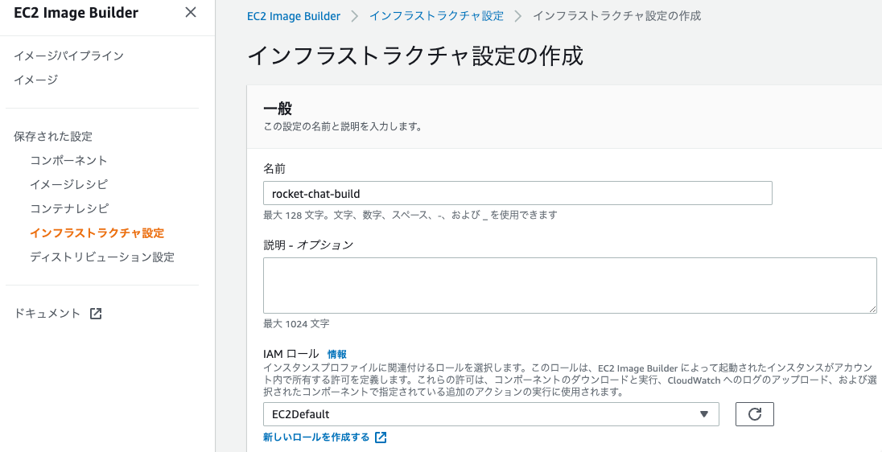Click the external link icon beside ドキュメント
This screenshot has width=882, height=452.
pyautogui.click(x=97, y=314)
